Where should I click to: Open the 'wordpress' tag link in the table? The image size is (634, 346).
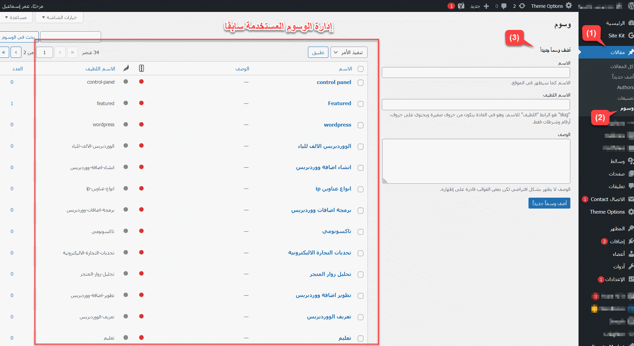point(337,125)
